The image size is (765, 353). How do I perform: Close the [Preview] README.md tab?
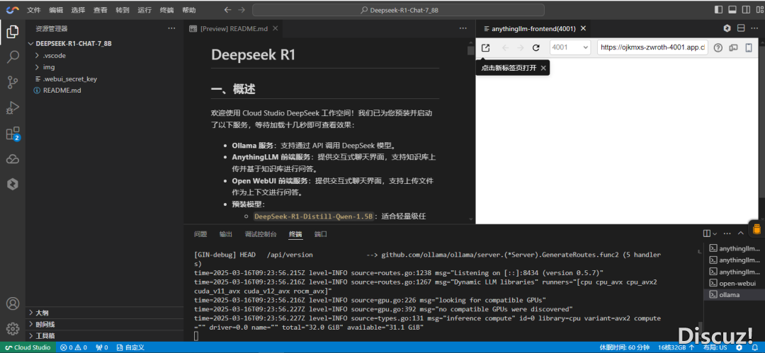275,29
